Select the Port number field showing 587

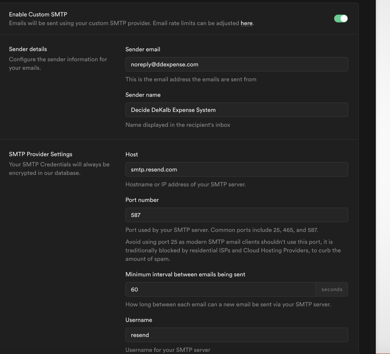point(236,215)
